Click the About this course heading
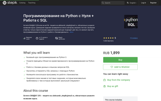Viewport: 161px width, 101px height. 36,90
